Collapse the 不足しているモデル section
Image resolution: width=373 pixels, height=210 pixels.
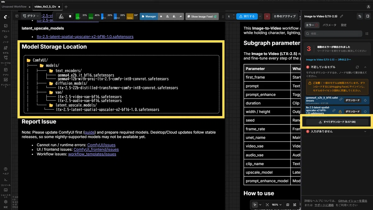point(365,67)
